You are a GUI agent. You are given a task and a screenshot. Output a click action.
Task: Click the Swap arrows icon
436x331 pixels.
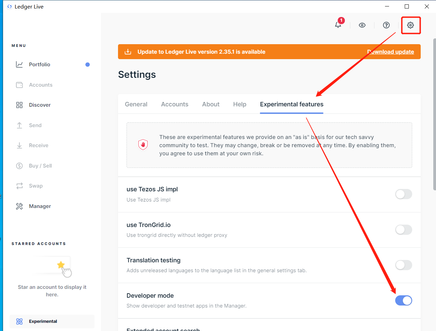(19, 186)
